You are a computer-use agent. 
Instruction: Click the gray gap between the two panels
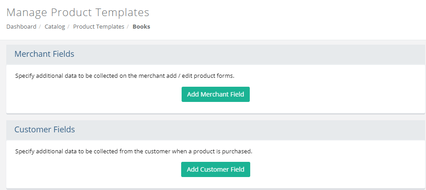click(x=215, y=117)
